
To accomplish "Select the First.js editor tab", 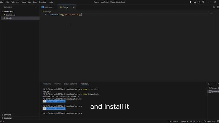I will click(65, 7).
